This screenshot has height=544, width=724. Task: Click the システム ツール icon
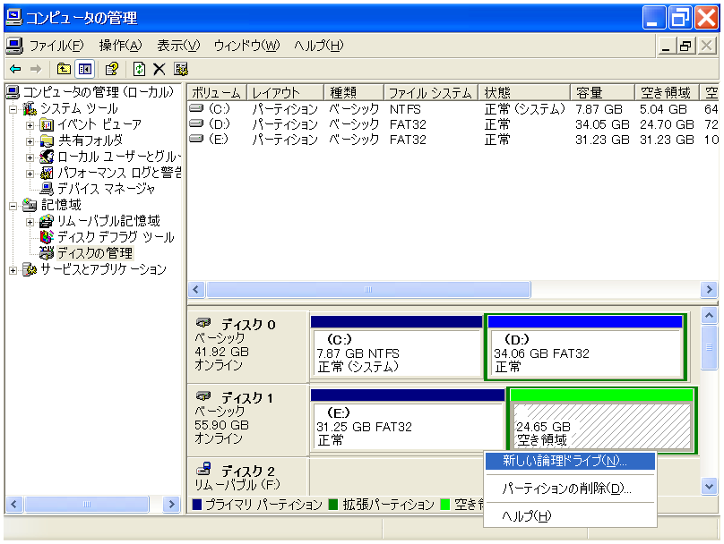30,109
